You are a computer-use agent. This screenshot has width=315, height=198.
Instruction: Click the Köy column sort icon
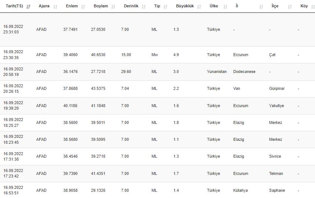click(312, 7)
